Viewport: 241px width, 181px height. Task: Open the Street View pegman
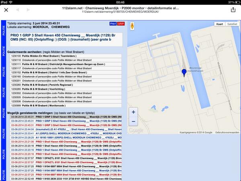[x=132, y=26]
